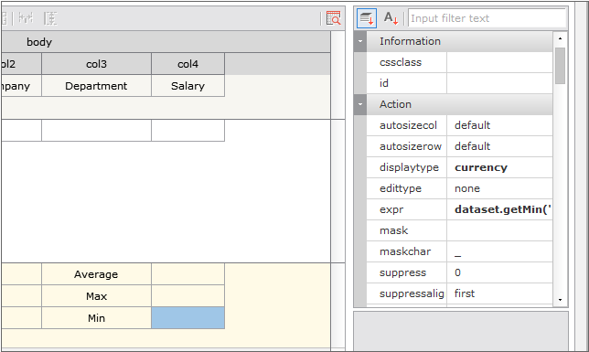The width and height of the screenshot is (589, 352).
Task: Collapse the Action section
Action: (x=360, y=104)
